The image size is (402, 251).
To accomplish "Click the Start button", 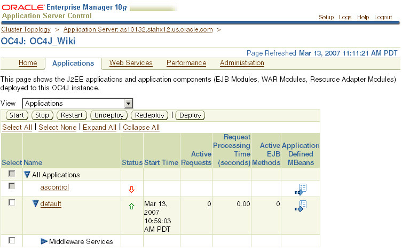I will pyautogui.click(x=17, y=115).
